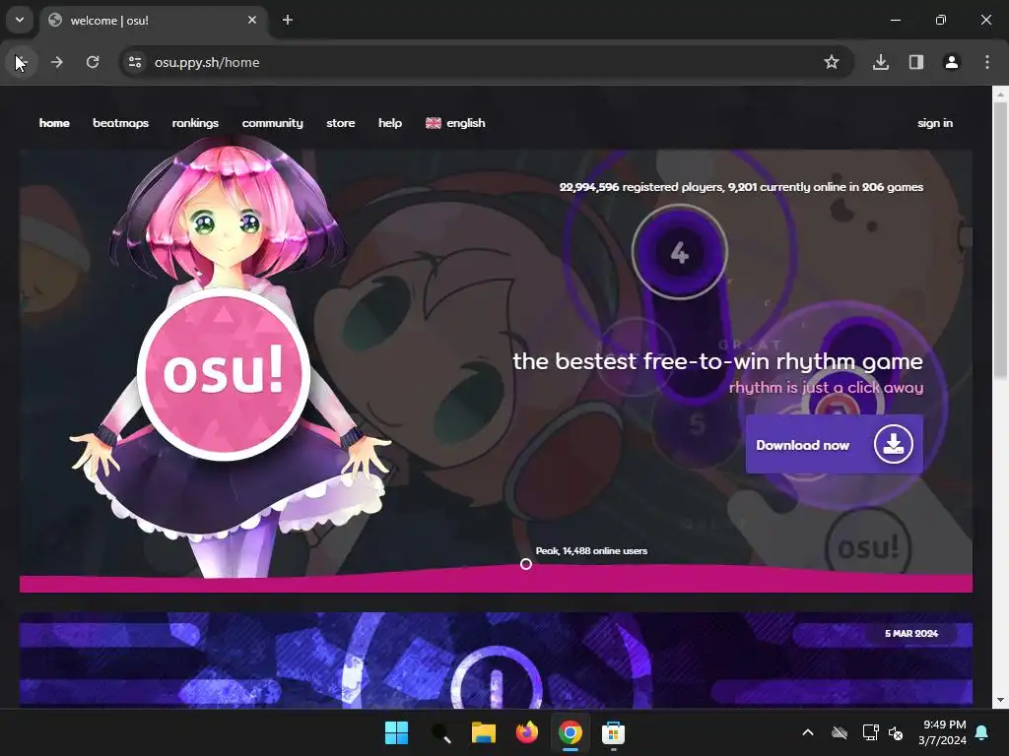Open the english language selector

[455, 123]
